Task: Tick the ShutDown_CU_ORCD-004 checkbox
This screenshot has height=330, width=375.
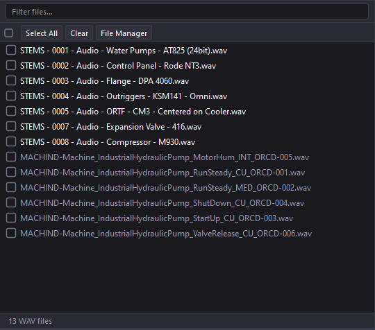Action: coord(11,202)
